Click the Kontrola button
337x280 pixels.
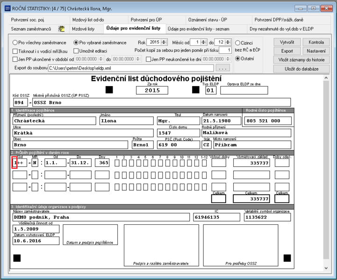(316, 42)
